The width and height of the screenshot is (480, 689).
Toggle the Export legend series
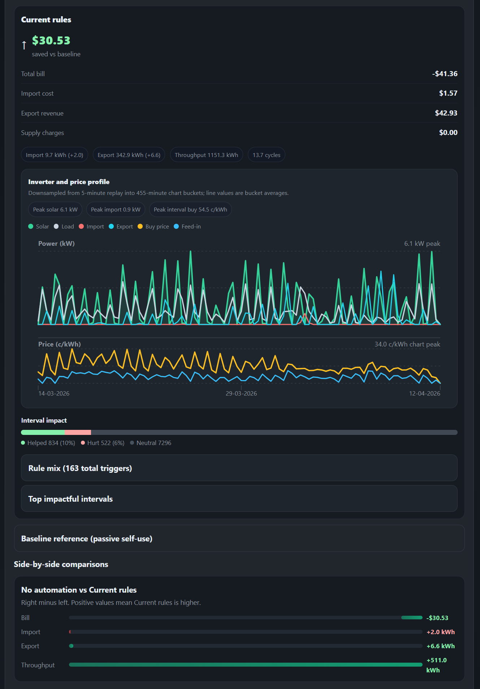point(121,226)
